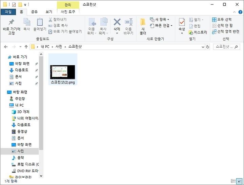Open 로컬 디스크 drive in tree
This screenshot has width=244, height=185.
pos(25,164)
